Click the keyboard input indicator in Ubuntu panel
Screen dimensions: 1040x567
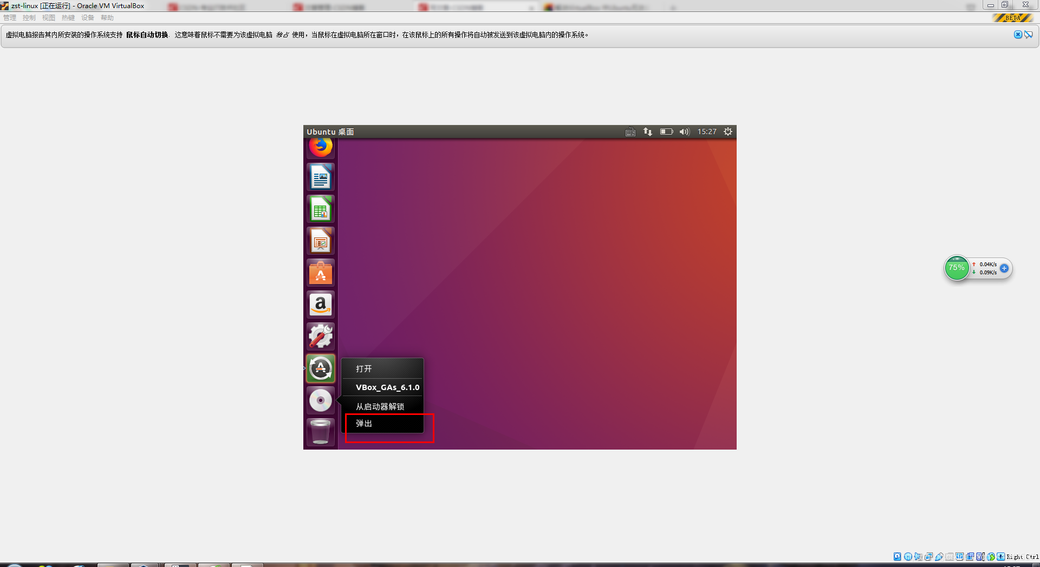point(630,132)
